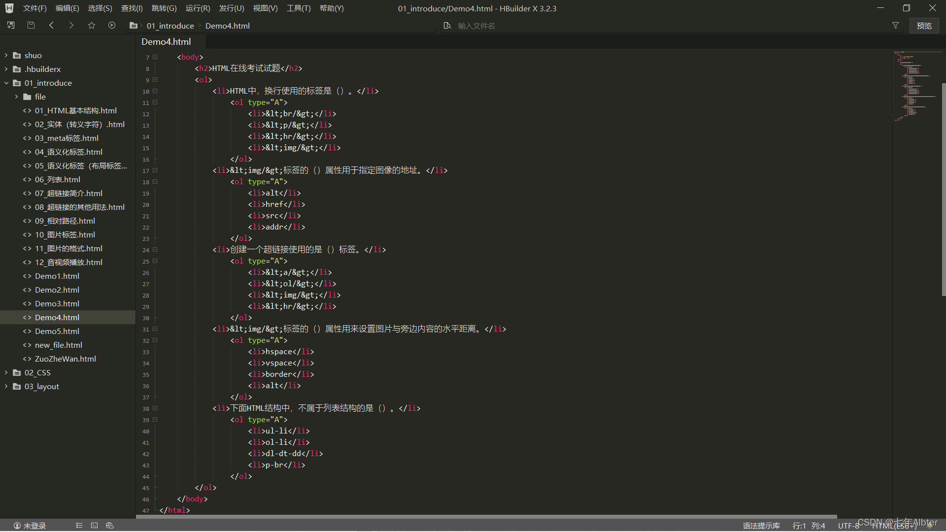Image resolution: width=946 pixels, height=532 pixels.
Task: Click the star bookmark icon
Action: tap(92, 25)
